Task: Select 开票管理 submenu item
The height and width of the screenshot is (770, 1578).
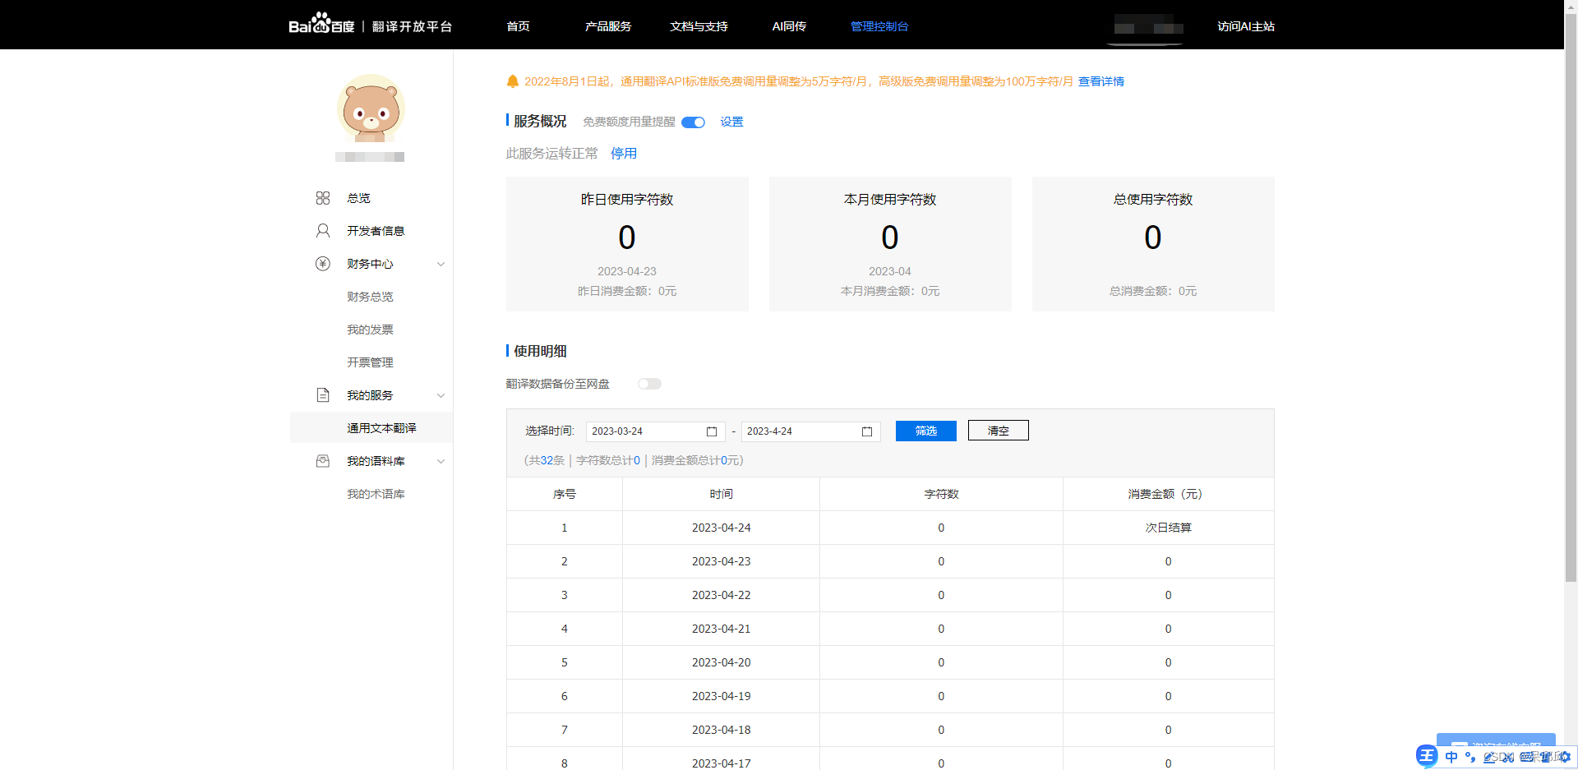Action: pyautogui.click(x=370, y=362)
